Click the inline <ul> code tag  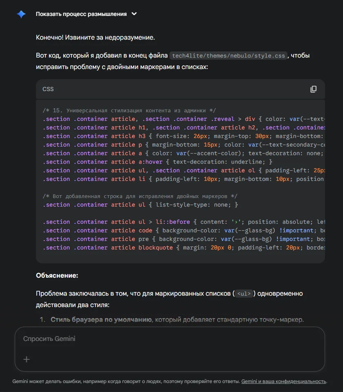(244, 294)
